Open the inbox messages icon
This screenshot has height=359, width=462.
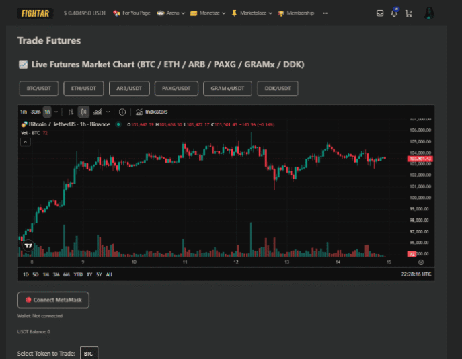coord(380,13)
